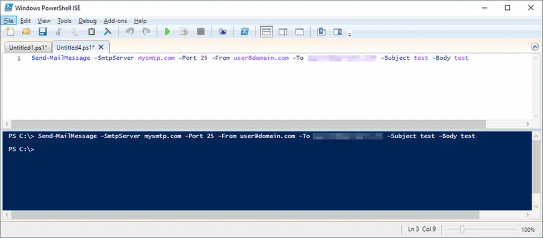543x238 pixels.
Task: Clear the console pane icon
Action: click(x=108, y=32)
